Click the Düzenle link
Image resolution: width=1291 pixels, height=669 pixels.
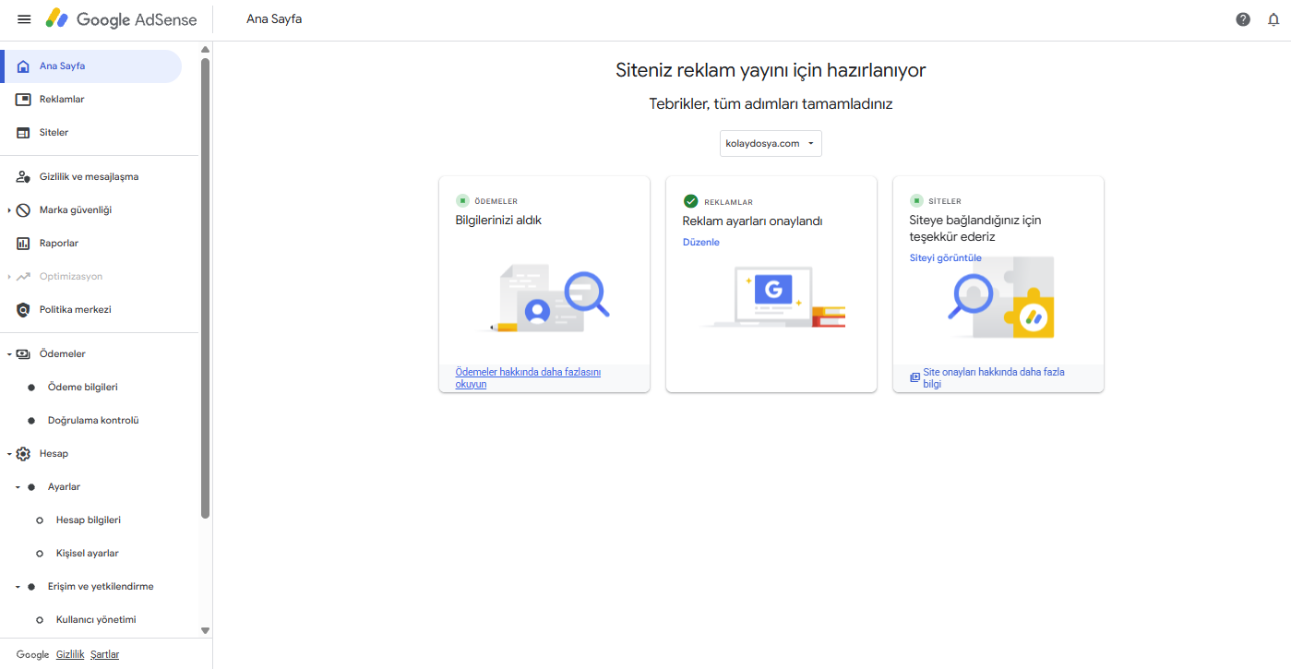click(x=701, y=243)
